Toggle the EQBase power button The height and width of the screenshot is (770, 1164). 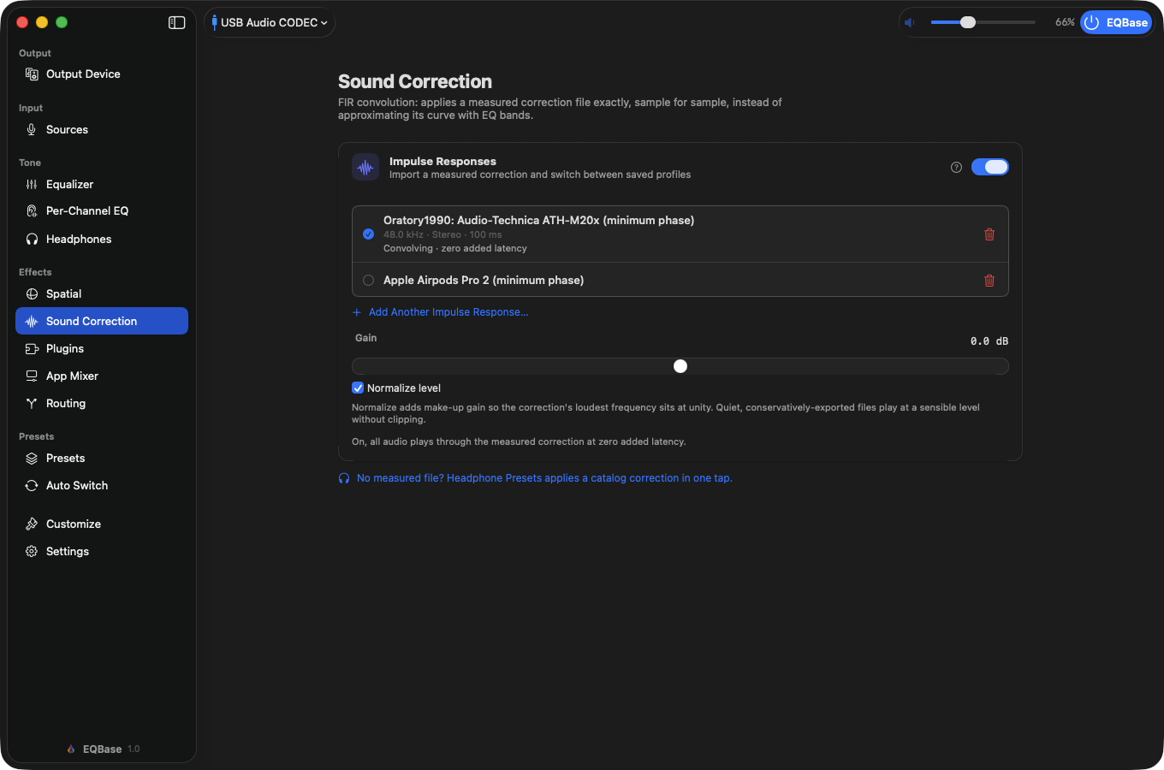pyautogui.click(x=1116, y=23)
